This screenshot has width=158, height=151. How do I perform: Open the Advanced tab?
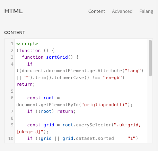pos(122,11)
